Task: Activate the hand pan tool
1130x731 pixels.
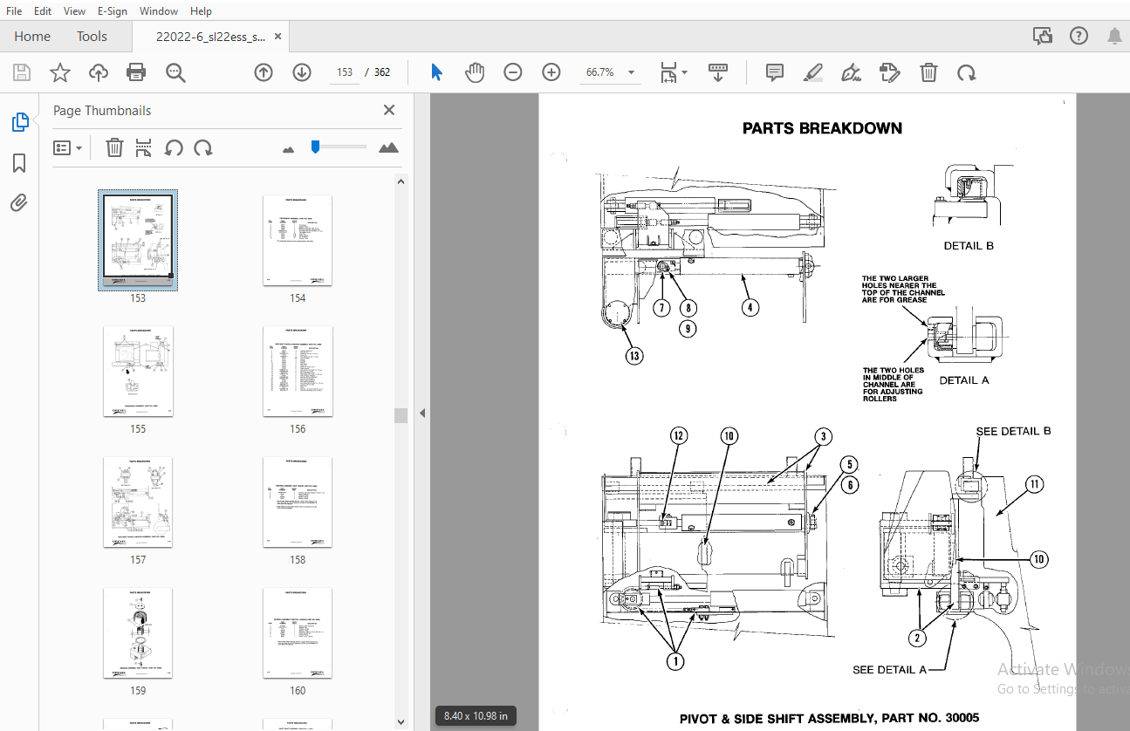Action: pos(475,72)
